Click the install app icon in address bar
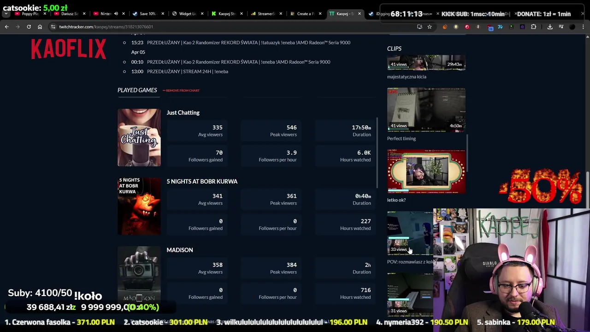Image resolution: width=590 pixels, height=332 pixels. (x=419, y=27)
